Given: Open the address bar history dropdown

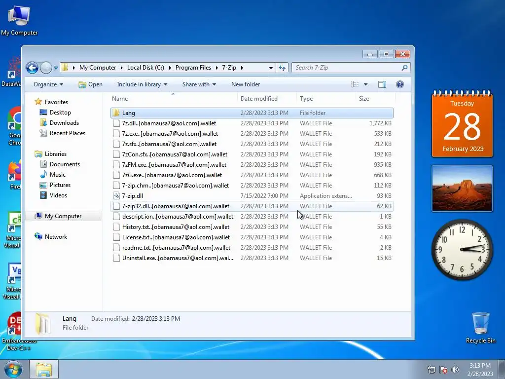Looking at the screenshot, I should (x=271, y=68).
